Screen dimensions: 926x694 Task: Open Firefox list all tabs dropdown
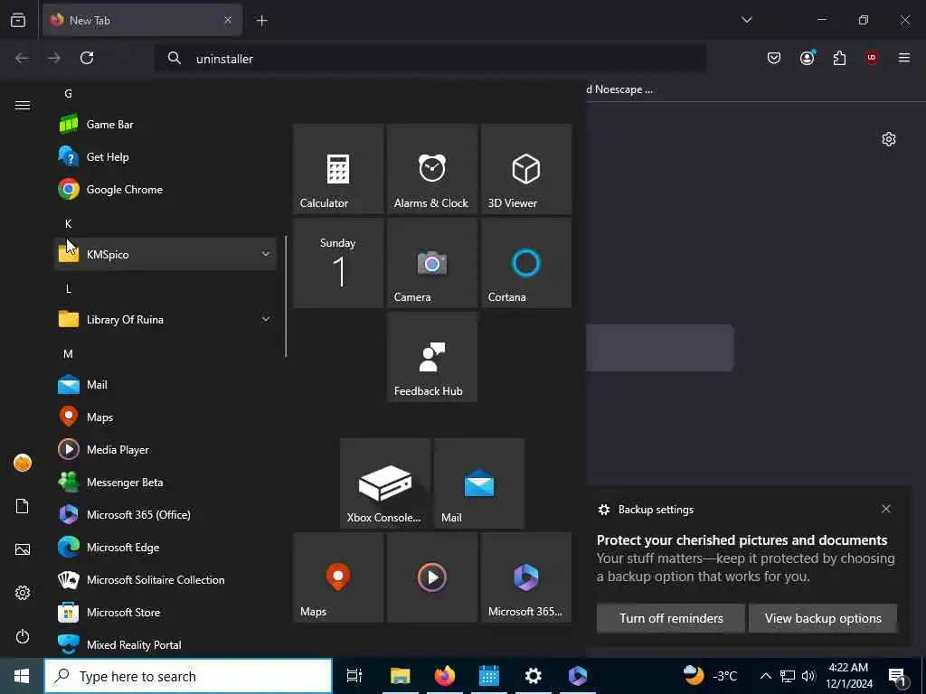point(747,20)
